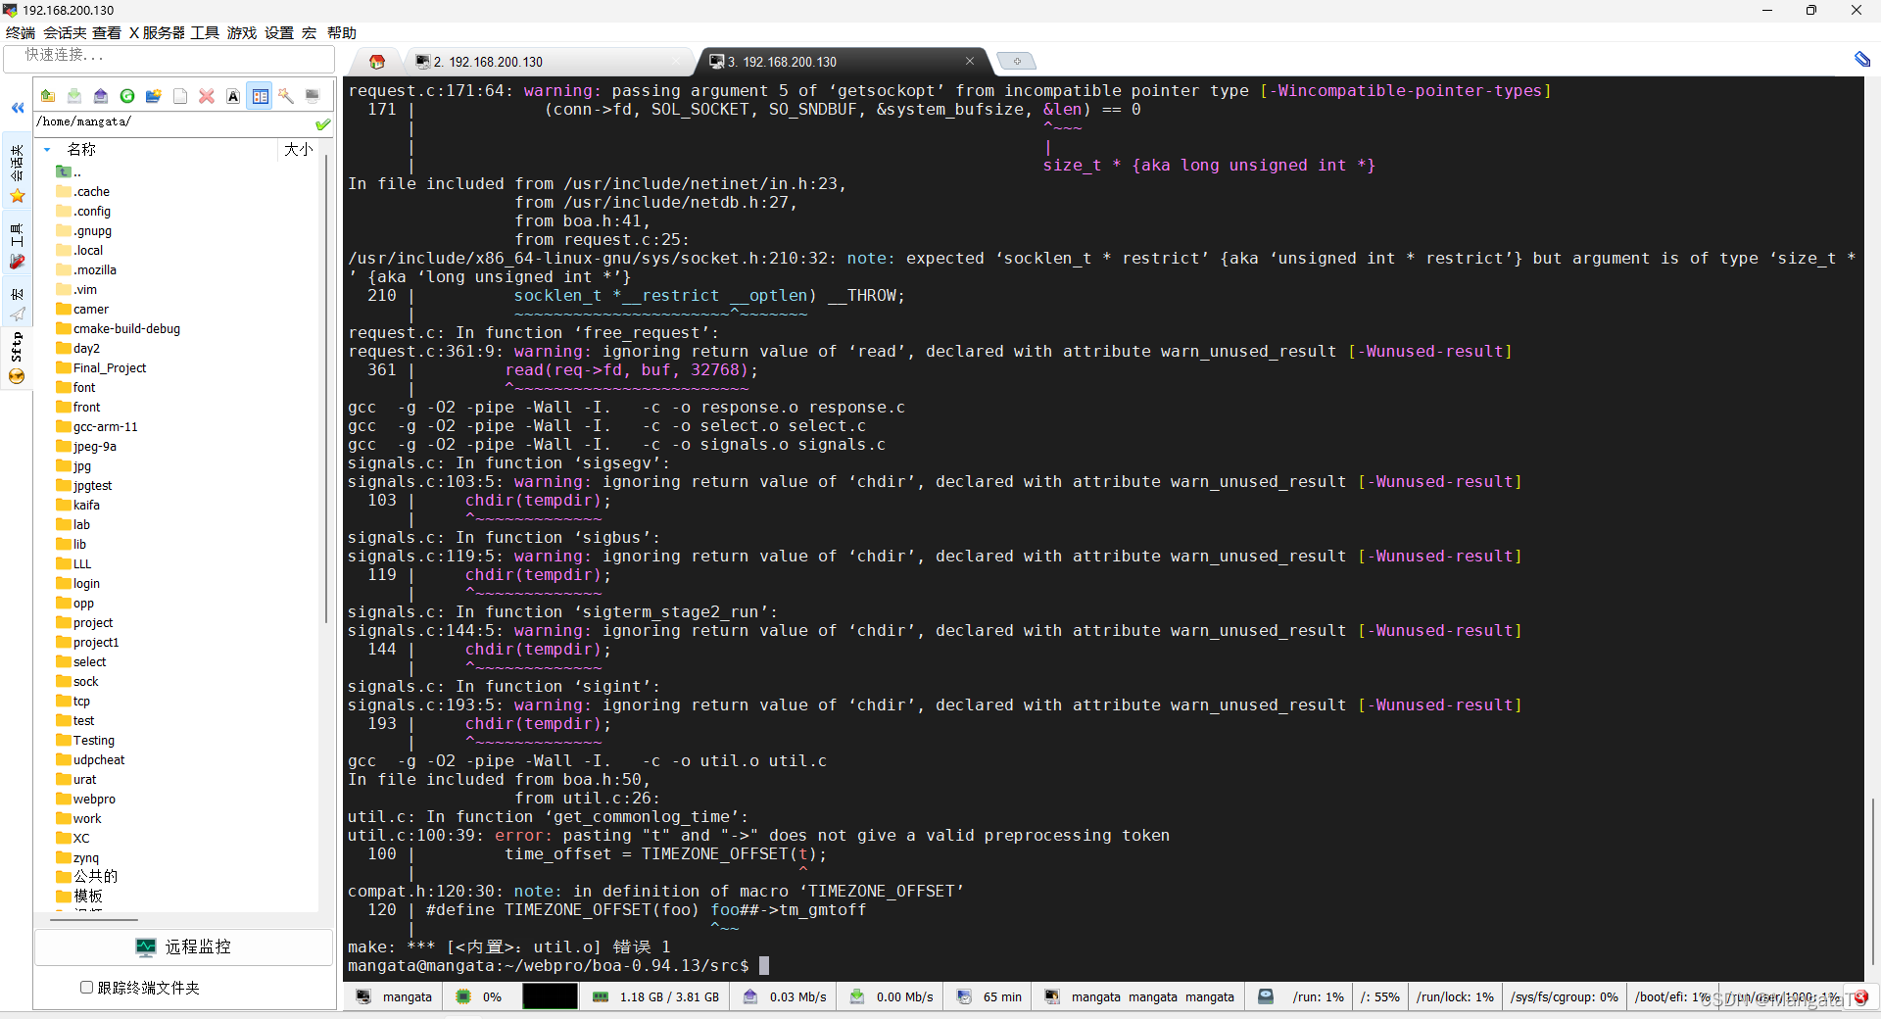Viewport: 1881px width, 1019px height.
Task: Open the macros (宏) vertical sidebar tab
Action: click(17, 303)
